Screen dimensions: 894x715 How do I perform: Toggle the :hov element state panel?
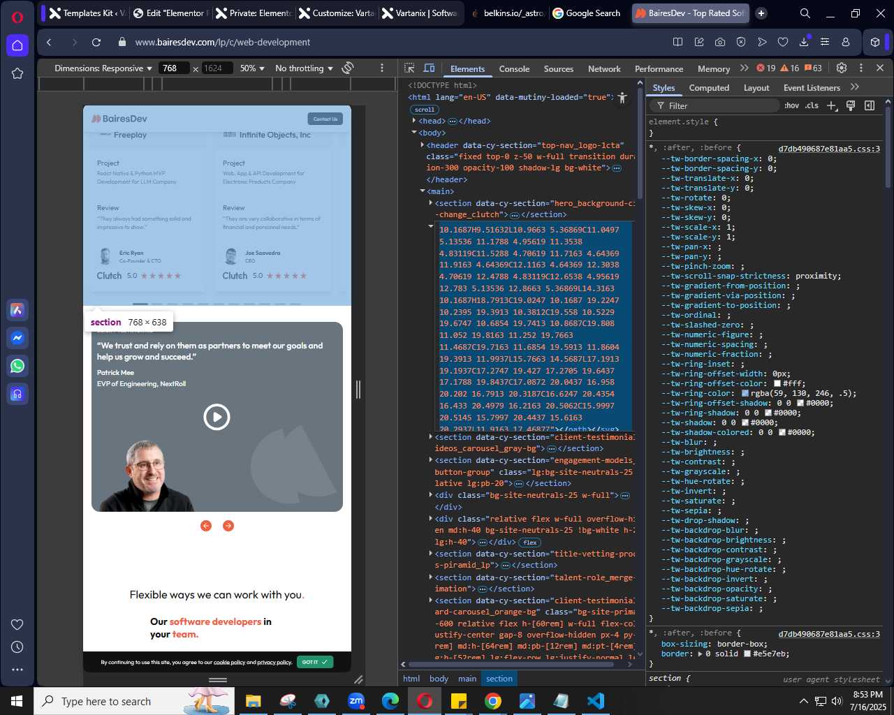click(791, 105)
